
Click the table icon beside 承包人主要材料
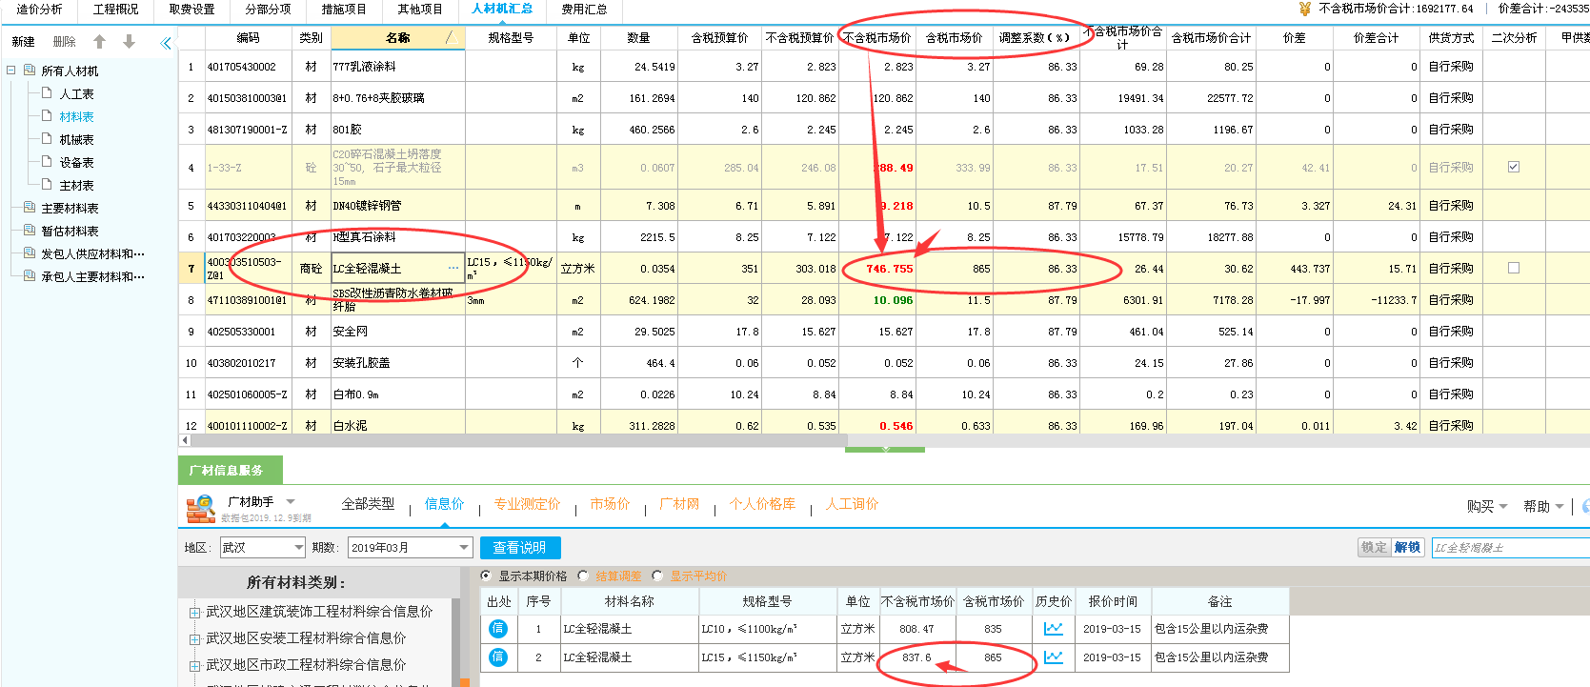pyautogui.click(x=30, y=276)
